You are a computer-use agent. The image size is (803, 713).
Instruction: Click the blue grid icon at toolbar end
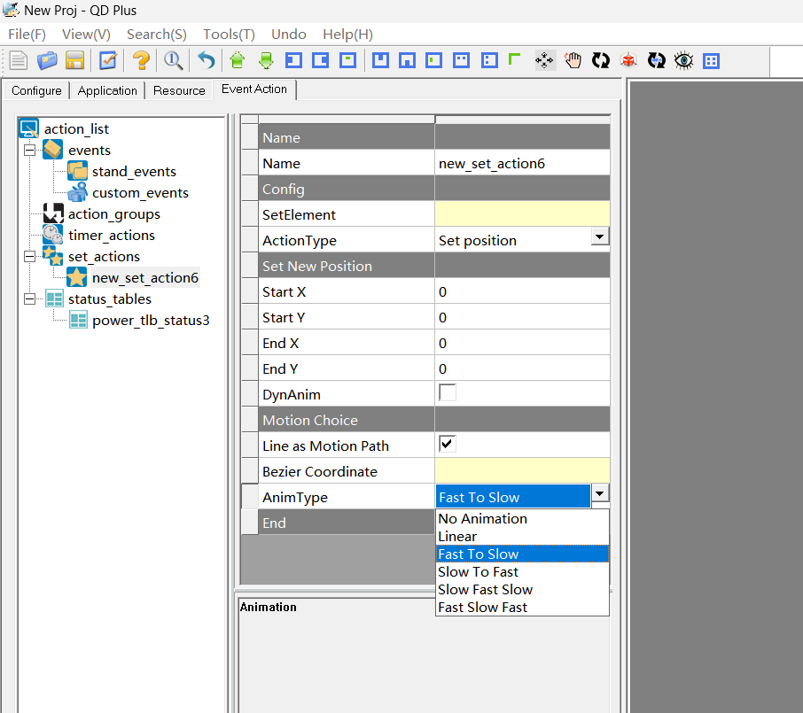[x=712, y=61]
